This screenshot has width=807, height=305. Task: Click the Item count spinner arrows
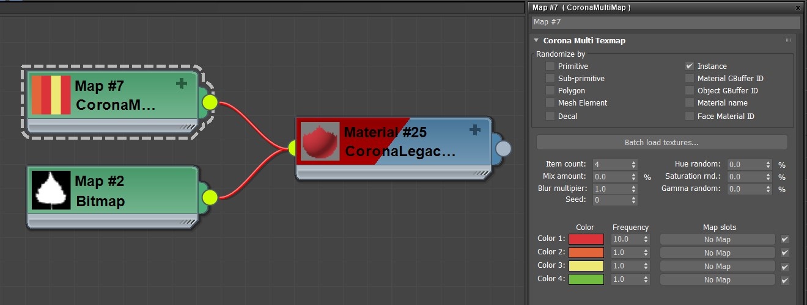click(633, 165)
